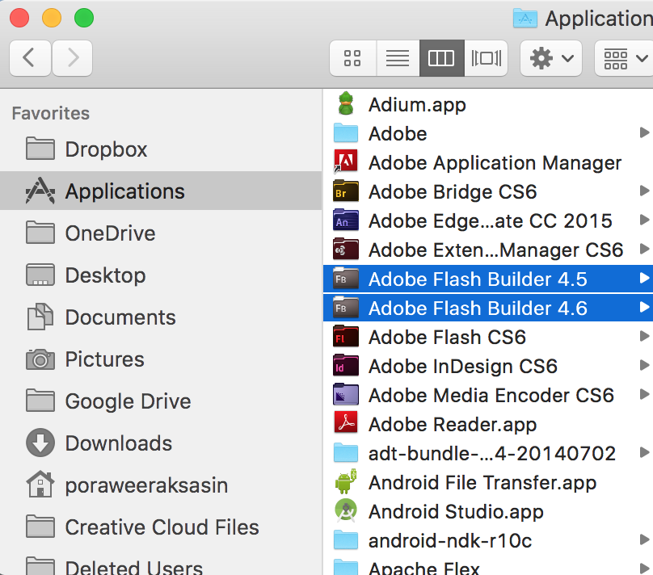Open the poraweeraksasin home folder
This screenshot has width=653, height=575.
(161, 485)
